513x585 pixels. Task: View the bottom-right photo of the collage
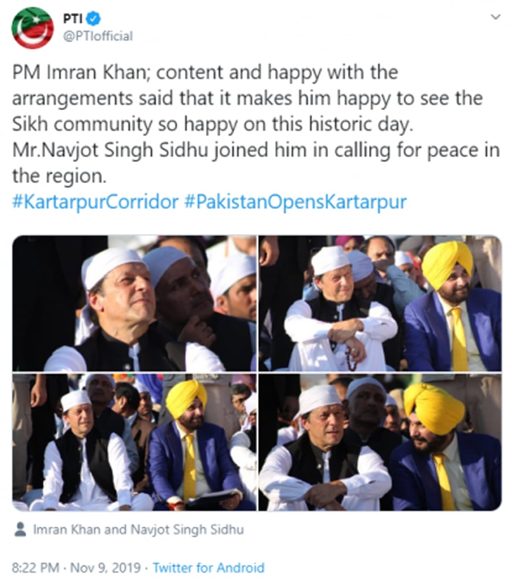tap(380, 442)
